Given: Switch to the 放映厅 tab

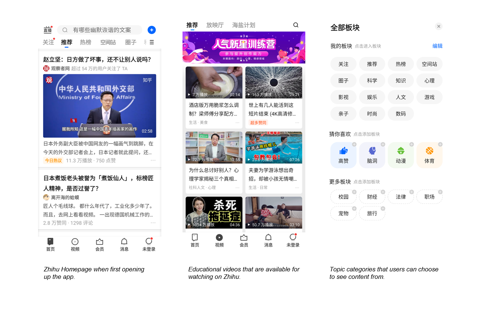Looking at the screenshot, I should point(215,25).
